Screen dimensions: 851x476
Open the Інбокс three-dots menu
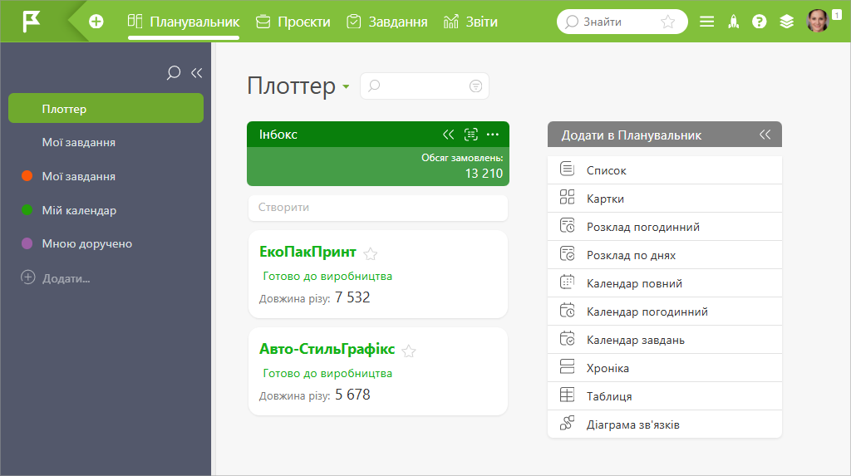(x=493, y=134)
